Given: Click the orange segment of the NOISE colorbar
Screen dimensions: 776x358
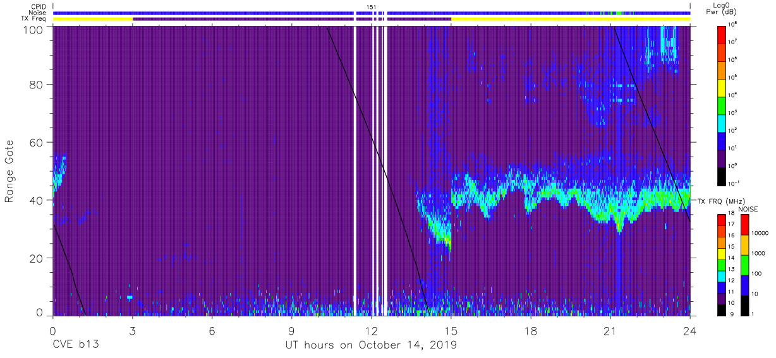Looking at the screenshot, I should [x=744, y=244].
